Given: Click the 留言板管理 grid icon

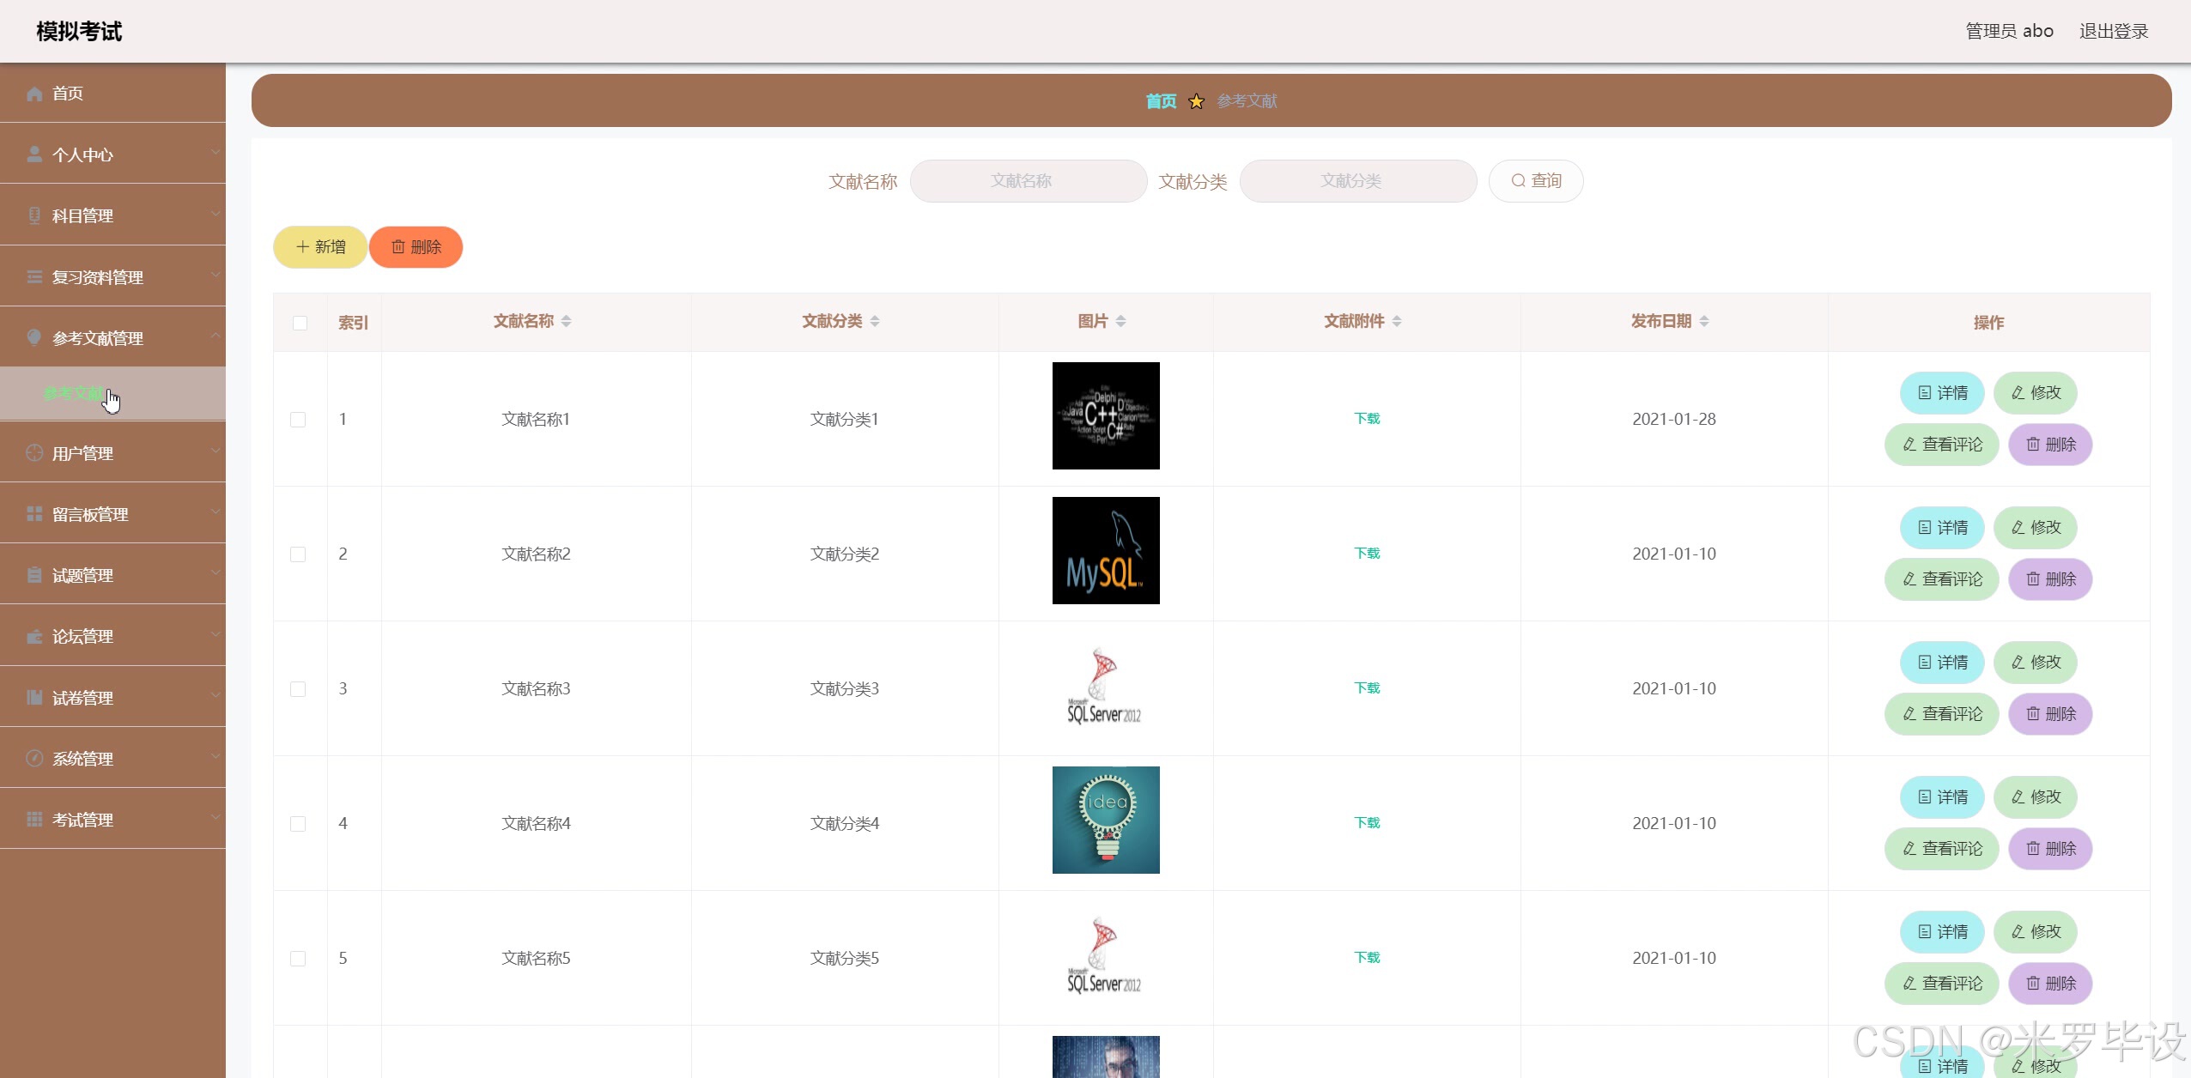Looking at the screenshot, I should (34, 514).
